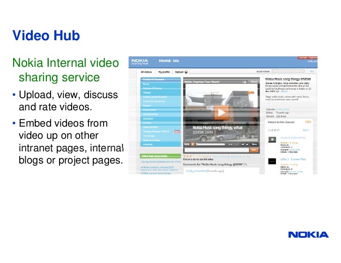The height and width of the screenshot is (263, 341).
Task: Select Business & Finance channel
Action: 152,88
